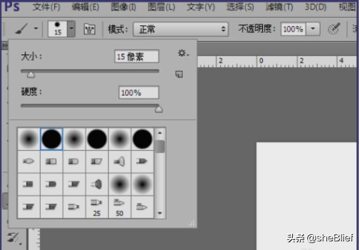The height and width of the screenshot is (250, 360).
Task: Pick the last hard round brush in top row
Action: click(x=142, y=139)
